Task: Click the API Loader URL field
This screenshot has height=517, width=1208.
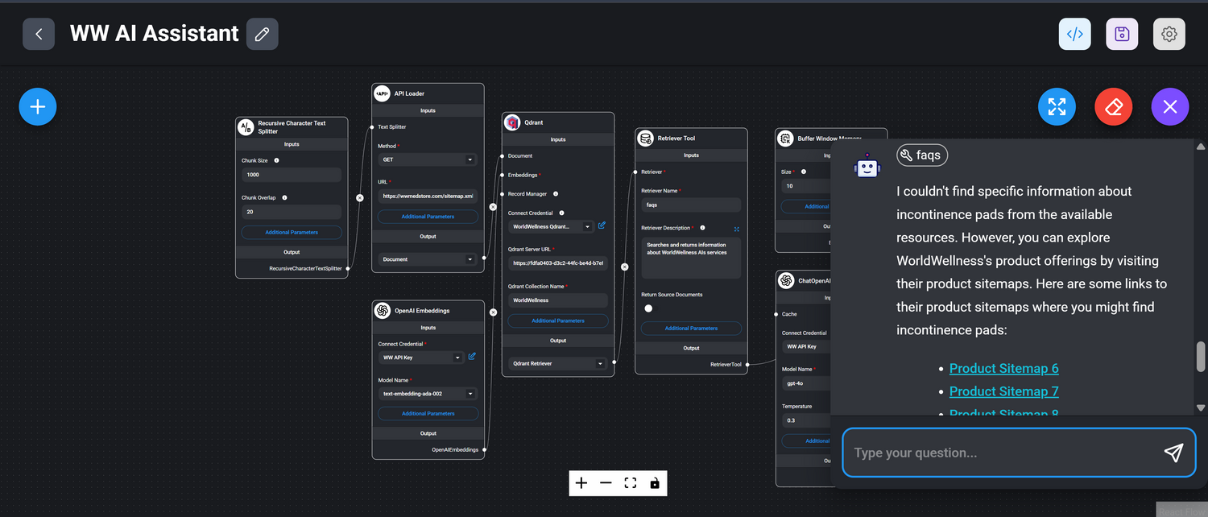Action: click(x=428, y=196)
